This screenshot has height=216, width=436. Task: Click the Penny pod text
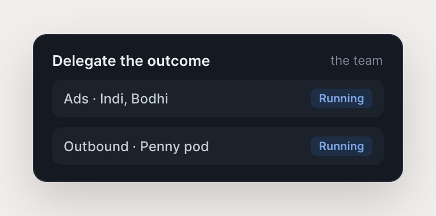coord(174,147)
